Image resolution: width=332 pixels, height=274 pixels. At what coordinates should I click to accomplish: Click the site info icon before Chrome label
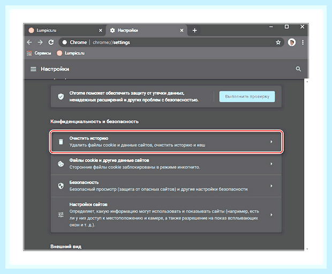click(65, 42)
